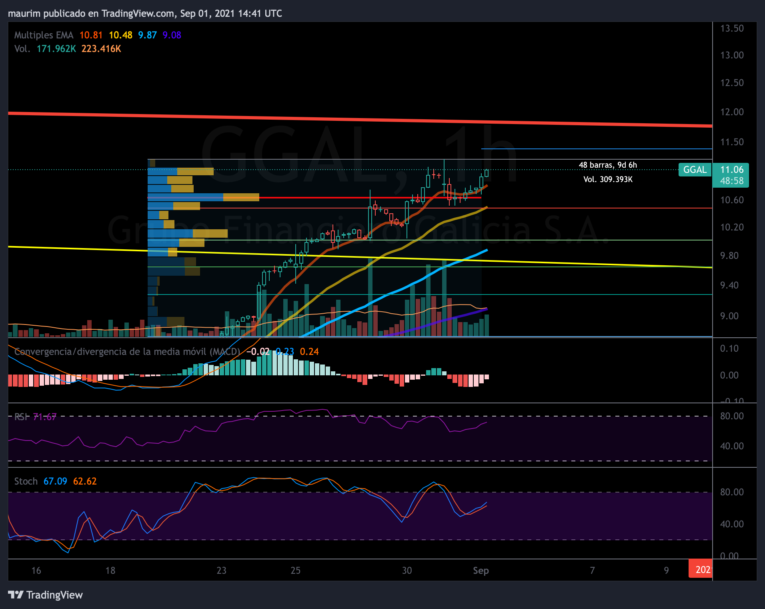Viewport: 765px width, 609px height.
Task: Click the '7' date on time axis
Action: tap(592, 571)
